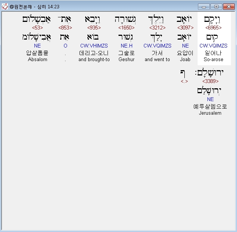Maximize the 원전분해 window
This screenshot has height=232, width=237.
click(x=216, y=7)
